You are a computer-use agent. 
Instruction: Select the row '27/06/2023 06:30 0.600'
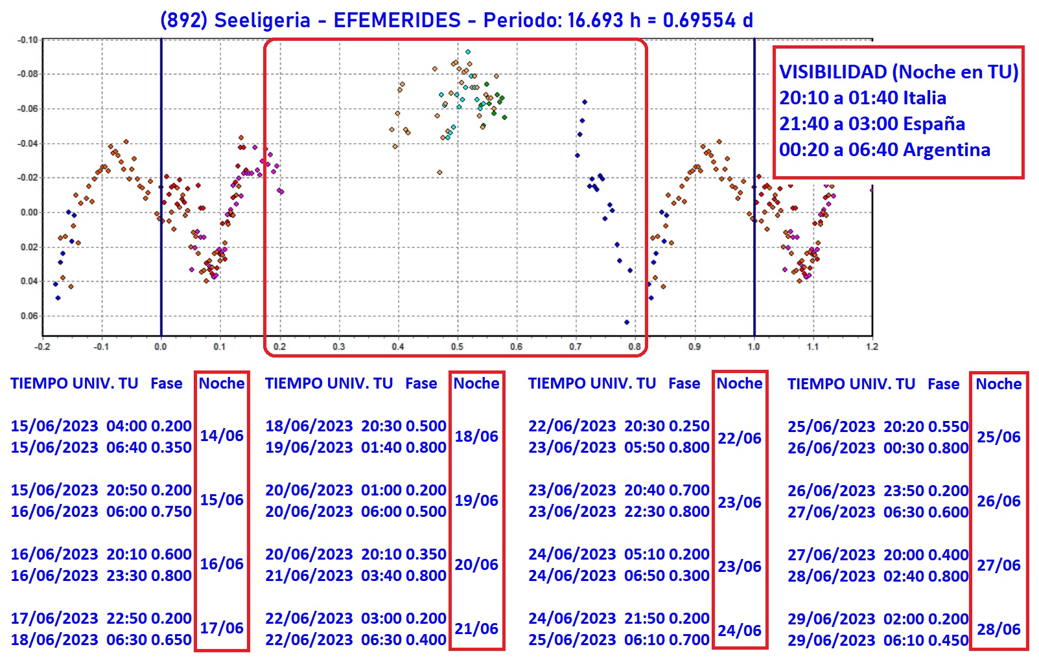[x=878, y=512]
